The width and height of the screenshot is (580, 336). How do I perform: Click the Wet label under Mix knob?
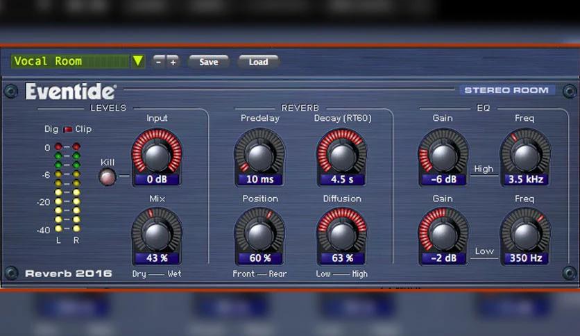(x=174, y=274)
